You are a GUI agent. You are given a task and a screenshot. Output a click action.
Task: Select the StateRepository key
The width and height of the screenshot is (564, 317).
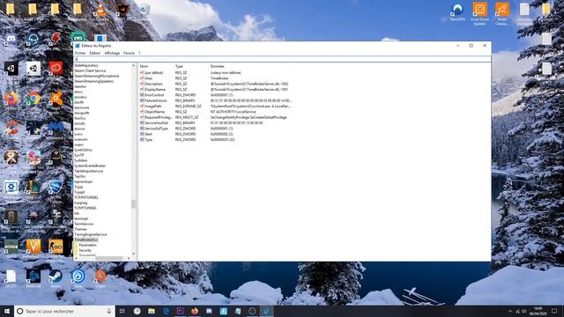pos(86,65)
